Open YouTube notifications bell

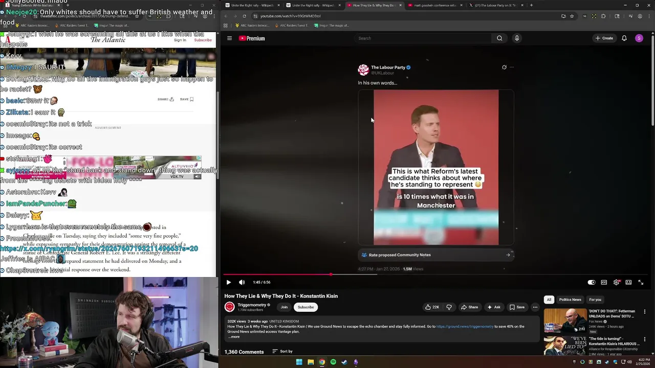pos(624,38)
